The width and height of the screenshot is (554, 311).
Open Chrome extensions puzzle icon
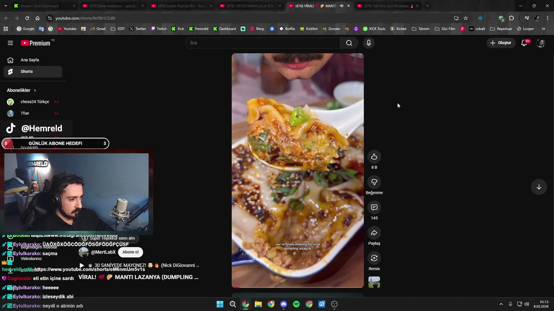pyautogui.click(x=512, y=18)
